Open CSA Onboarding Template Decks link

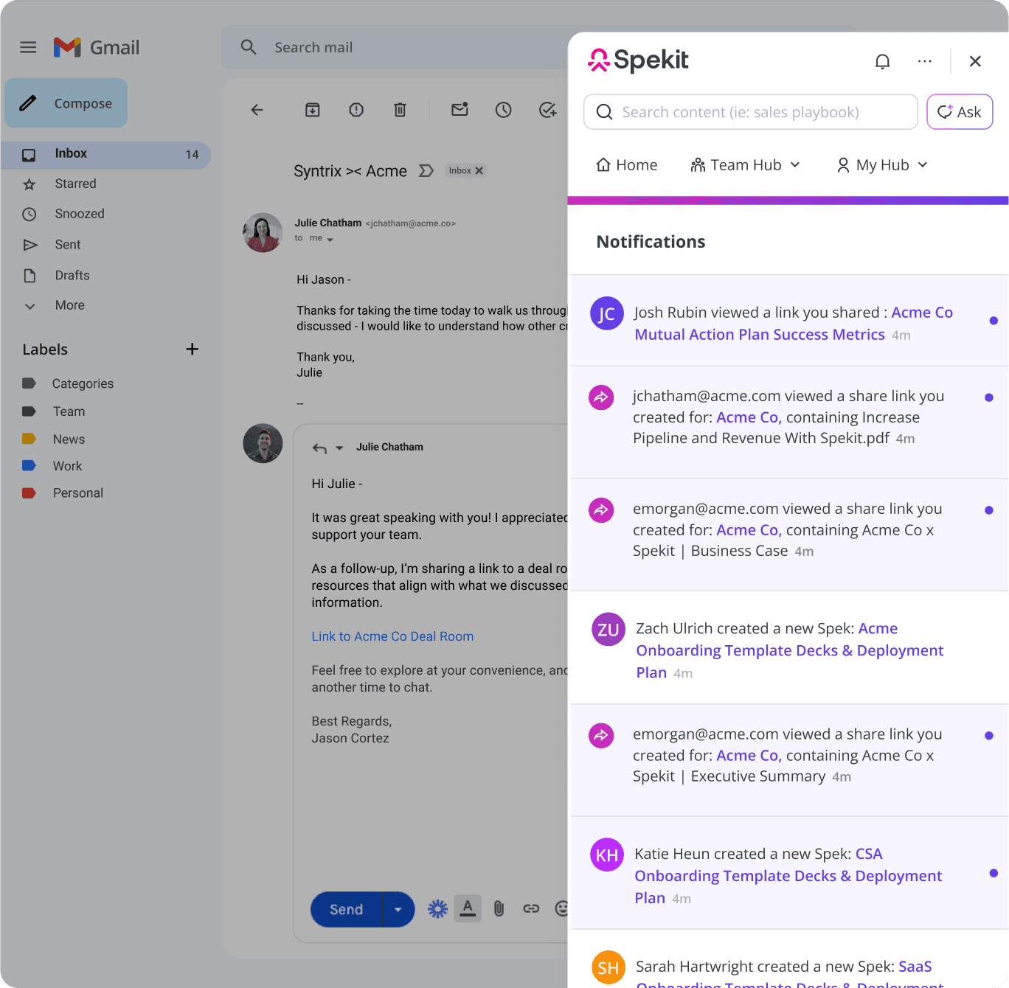788,876
